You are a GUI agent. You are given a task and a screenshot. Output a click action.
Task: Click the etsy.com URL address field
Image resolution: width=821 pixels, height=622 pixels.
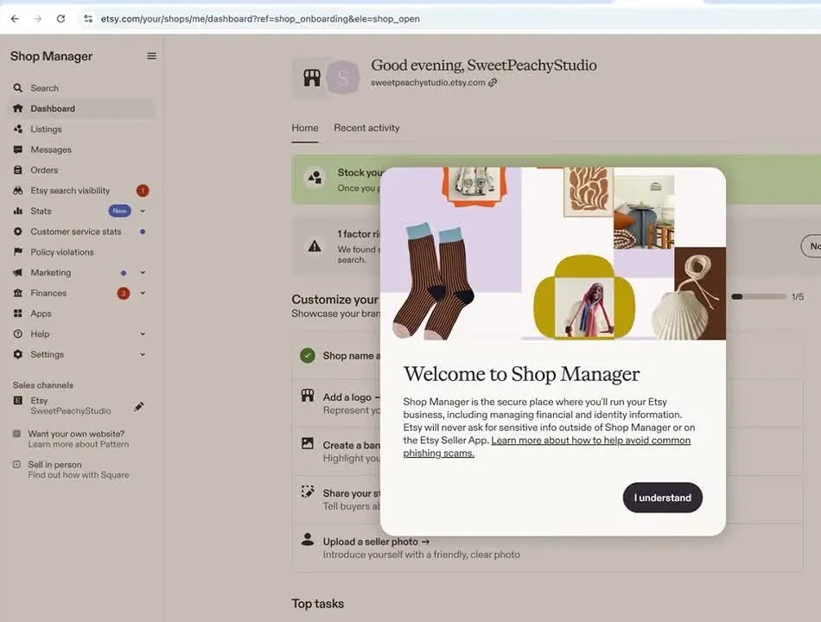click(260, 19)
